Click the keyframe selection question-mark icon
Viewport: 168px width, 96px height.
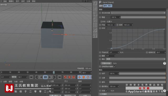tap(74, 77)
